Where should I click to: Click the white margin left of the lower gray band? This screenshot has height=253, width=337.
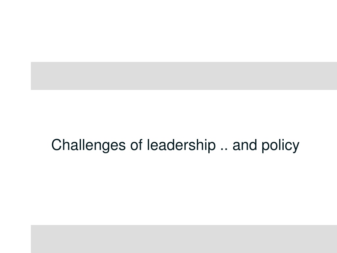[x=15, y=239]
